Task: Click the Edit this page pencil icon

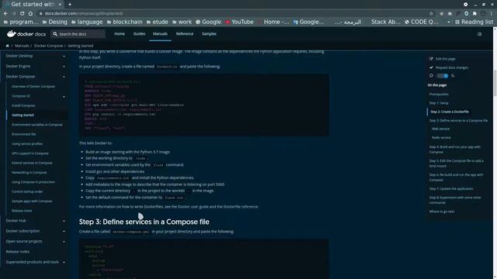Action: [x=431, y=59]
